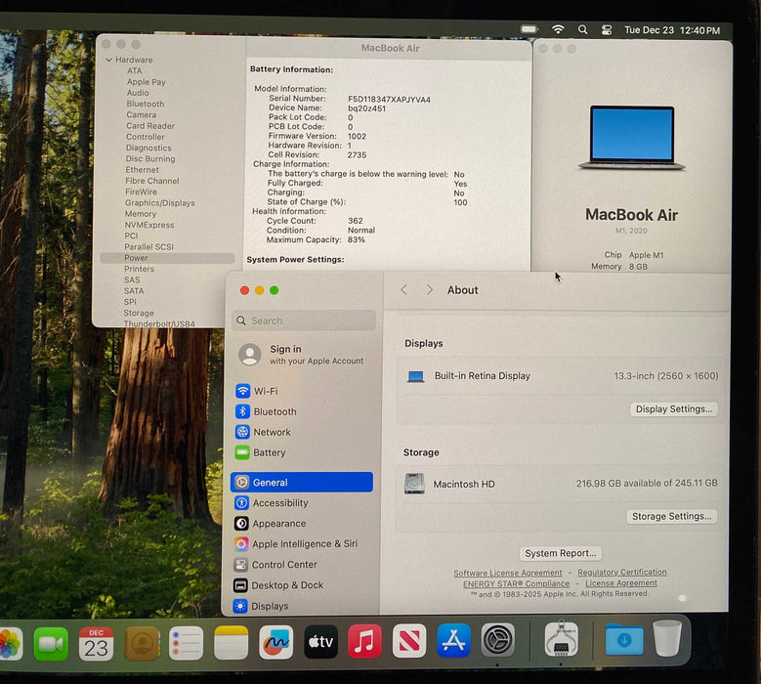Click System Report button
The image size is (761, 684).
click(560, 553)
